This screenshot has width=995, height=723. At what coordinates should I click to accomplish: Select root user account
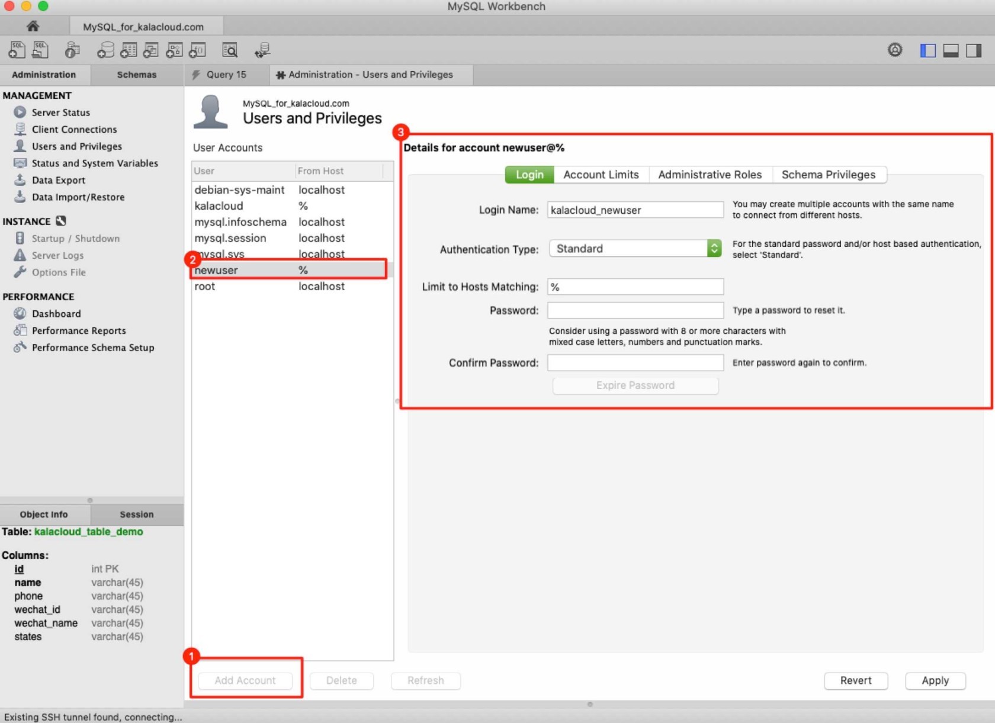pyautogui.click(x=292, y=286)
